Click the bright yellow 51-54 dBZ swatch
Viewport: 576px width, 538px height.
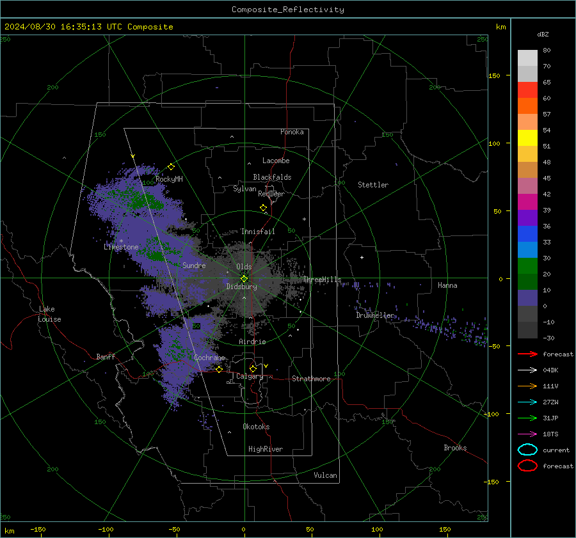[x=527, y=138]
